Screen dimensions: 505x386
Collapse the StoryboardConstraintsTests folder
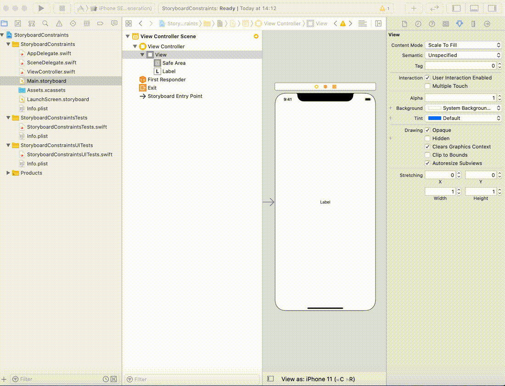click(8, 118)
